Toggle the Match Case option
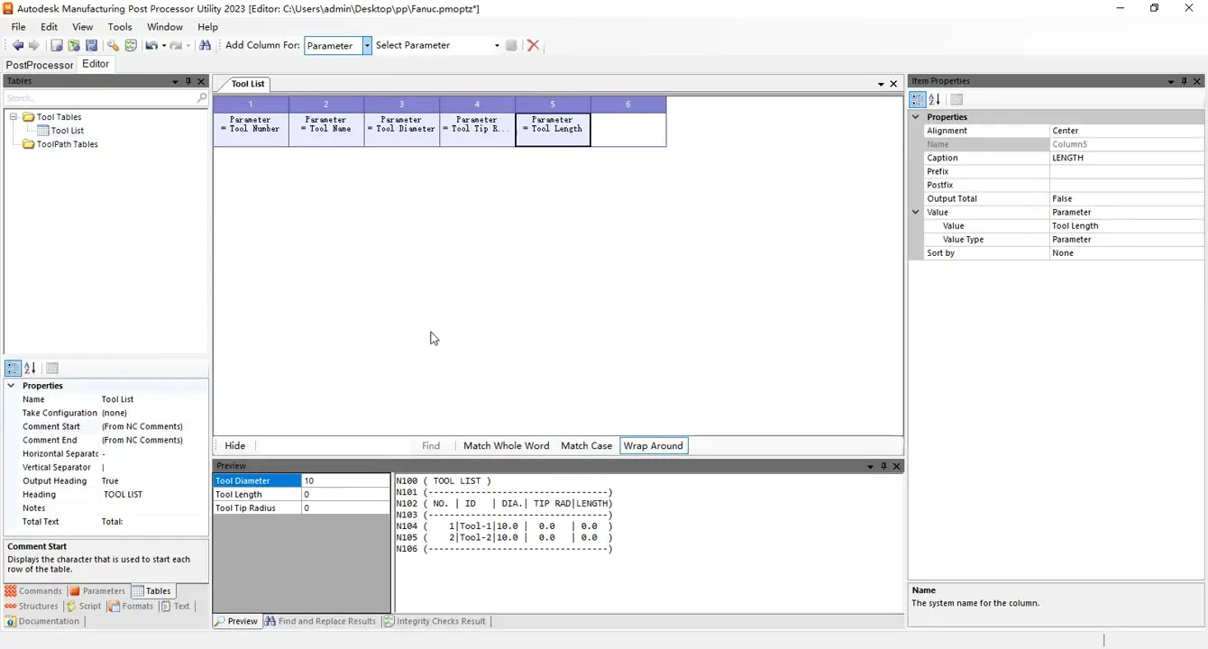Image resolution: width=1208 pixels, height=649 pixels. pos(586,445)
